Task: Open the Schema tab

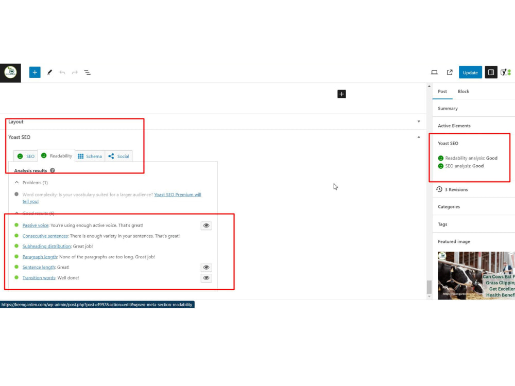Action: click(x=90, y=156)
